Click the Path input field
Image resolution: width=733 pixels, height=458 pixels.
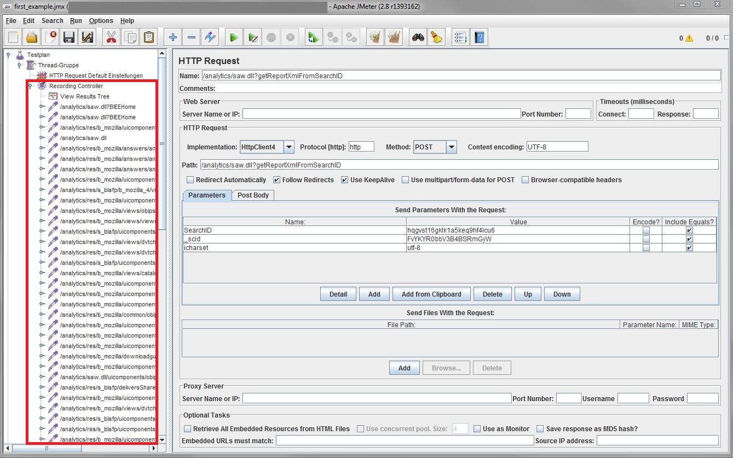tap(459, 165)
